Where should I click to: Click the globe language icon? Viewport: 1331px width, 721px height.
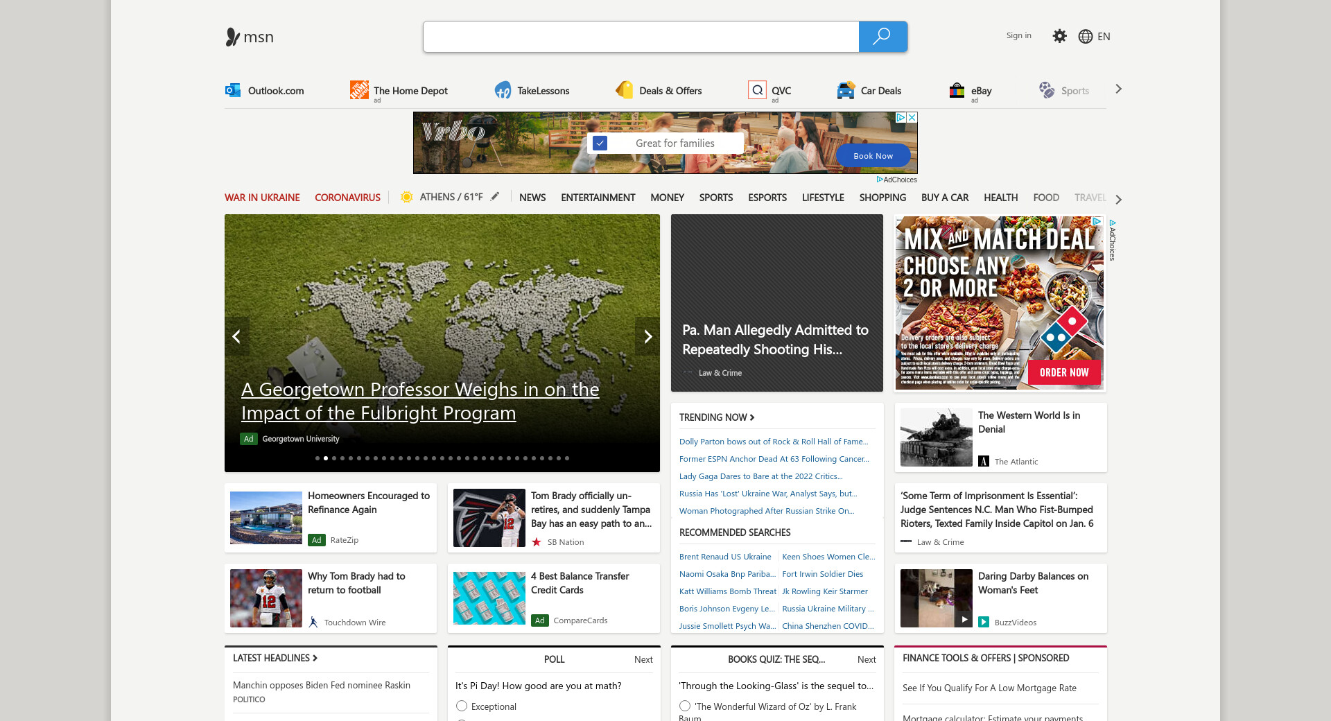[1085, 37]
